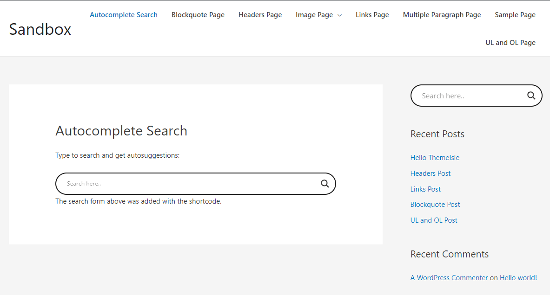550x295 pixels.
Task: Select the Autocomplete Search menu item
Action: 123,14
